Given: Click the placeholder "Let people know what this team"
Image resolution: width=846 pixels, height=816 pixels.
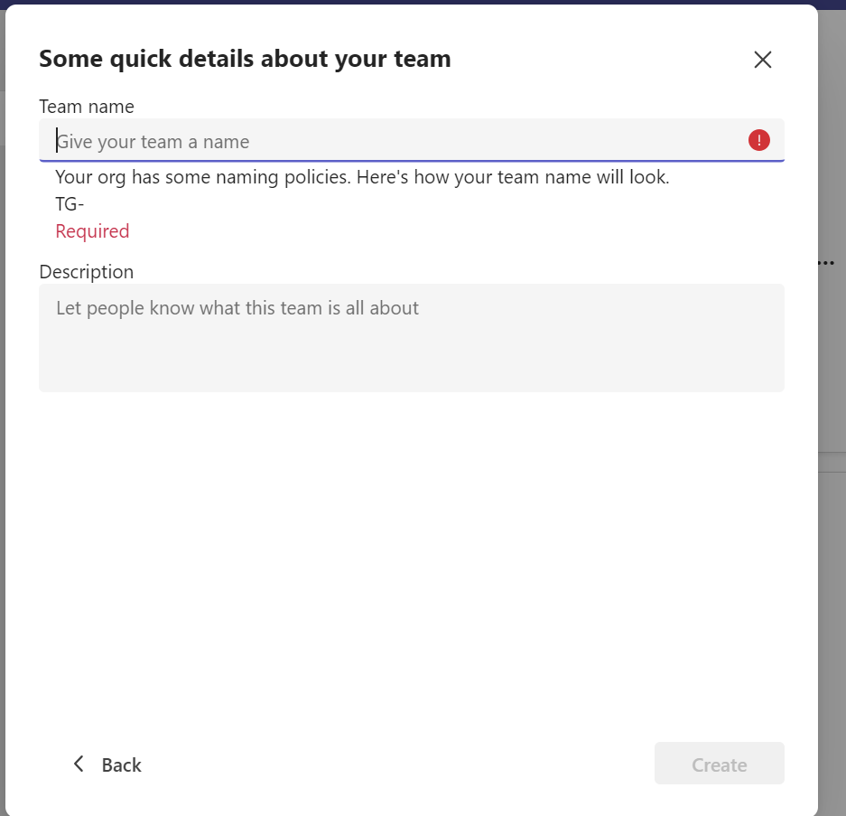Looking at the screenshot, I should (x=237, y=308).
